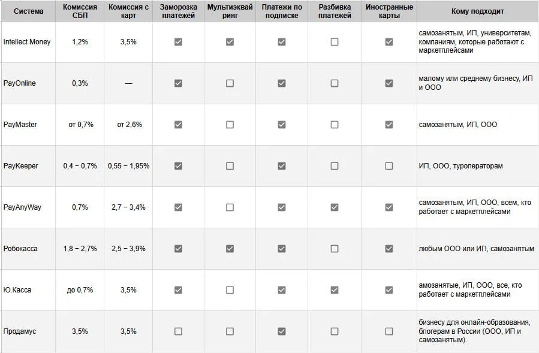
Task: Check Продамус Заморозка платежей checkbox
Action: (178, 331)
